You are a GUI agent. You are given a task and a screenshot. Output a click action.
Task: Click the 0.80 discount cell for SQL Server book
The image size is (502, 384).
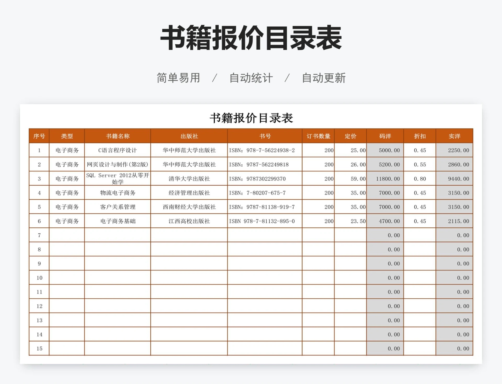tap(420, 179)
